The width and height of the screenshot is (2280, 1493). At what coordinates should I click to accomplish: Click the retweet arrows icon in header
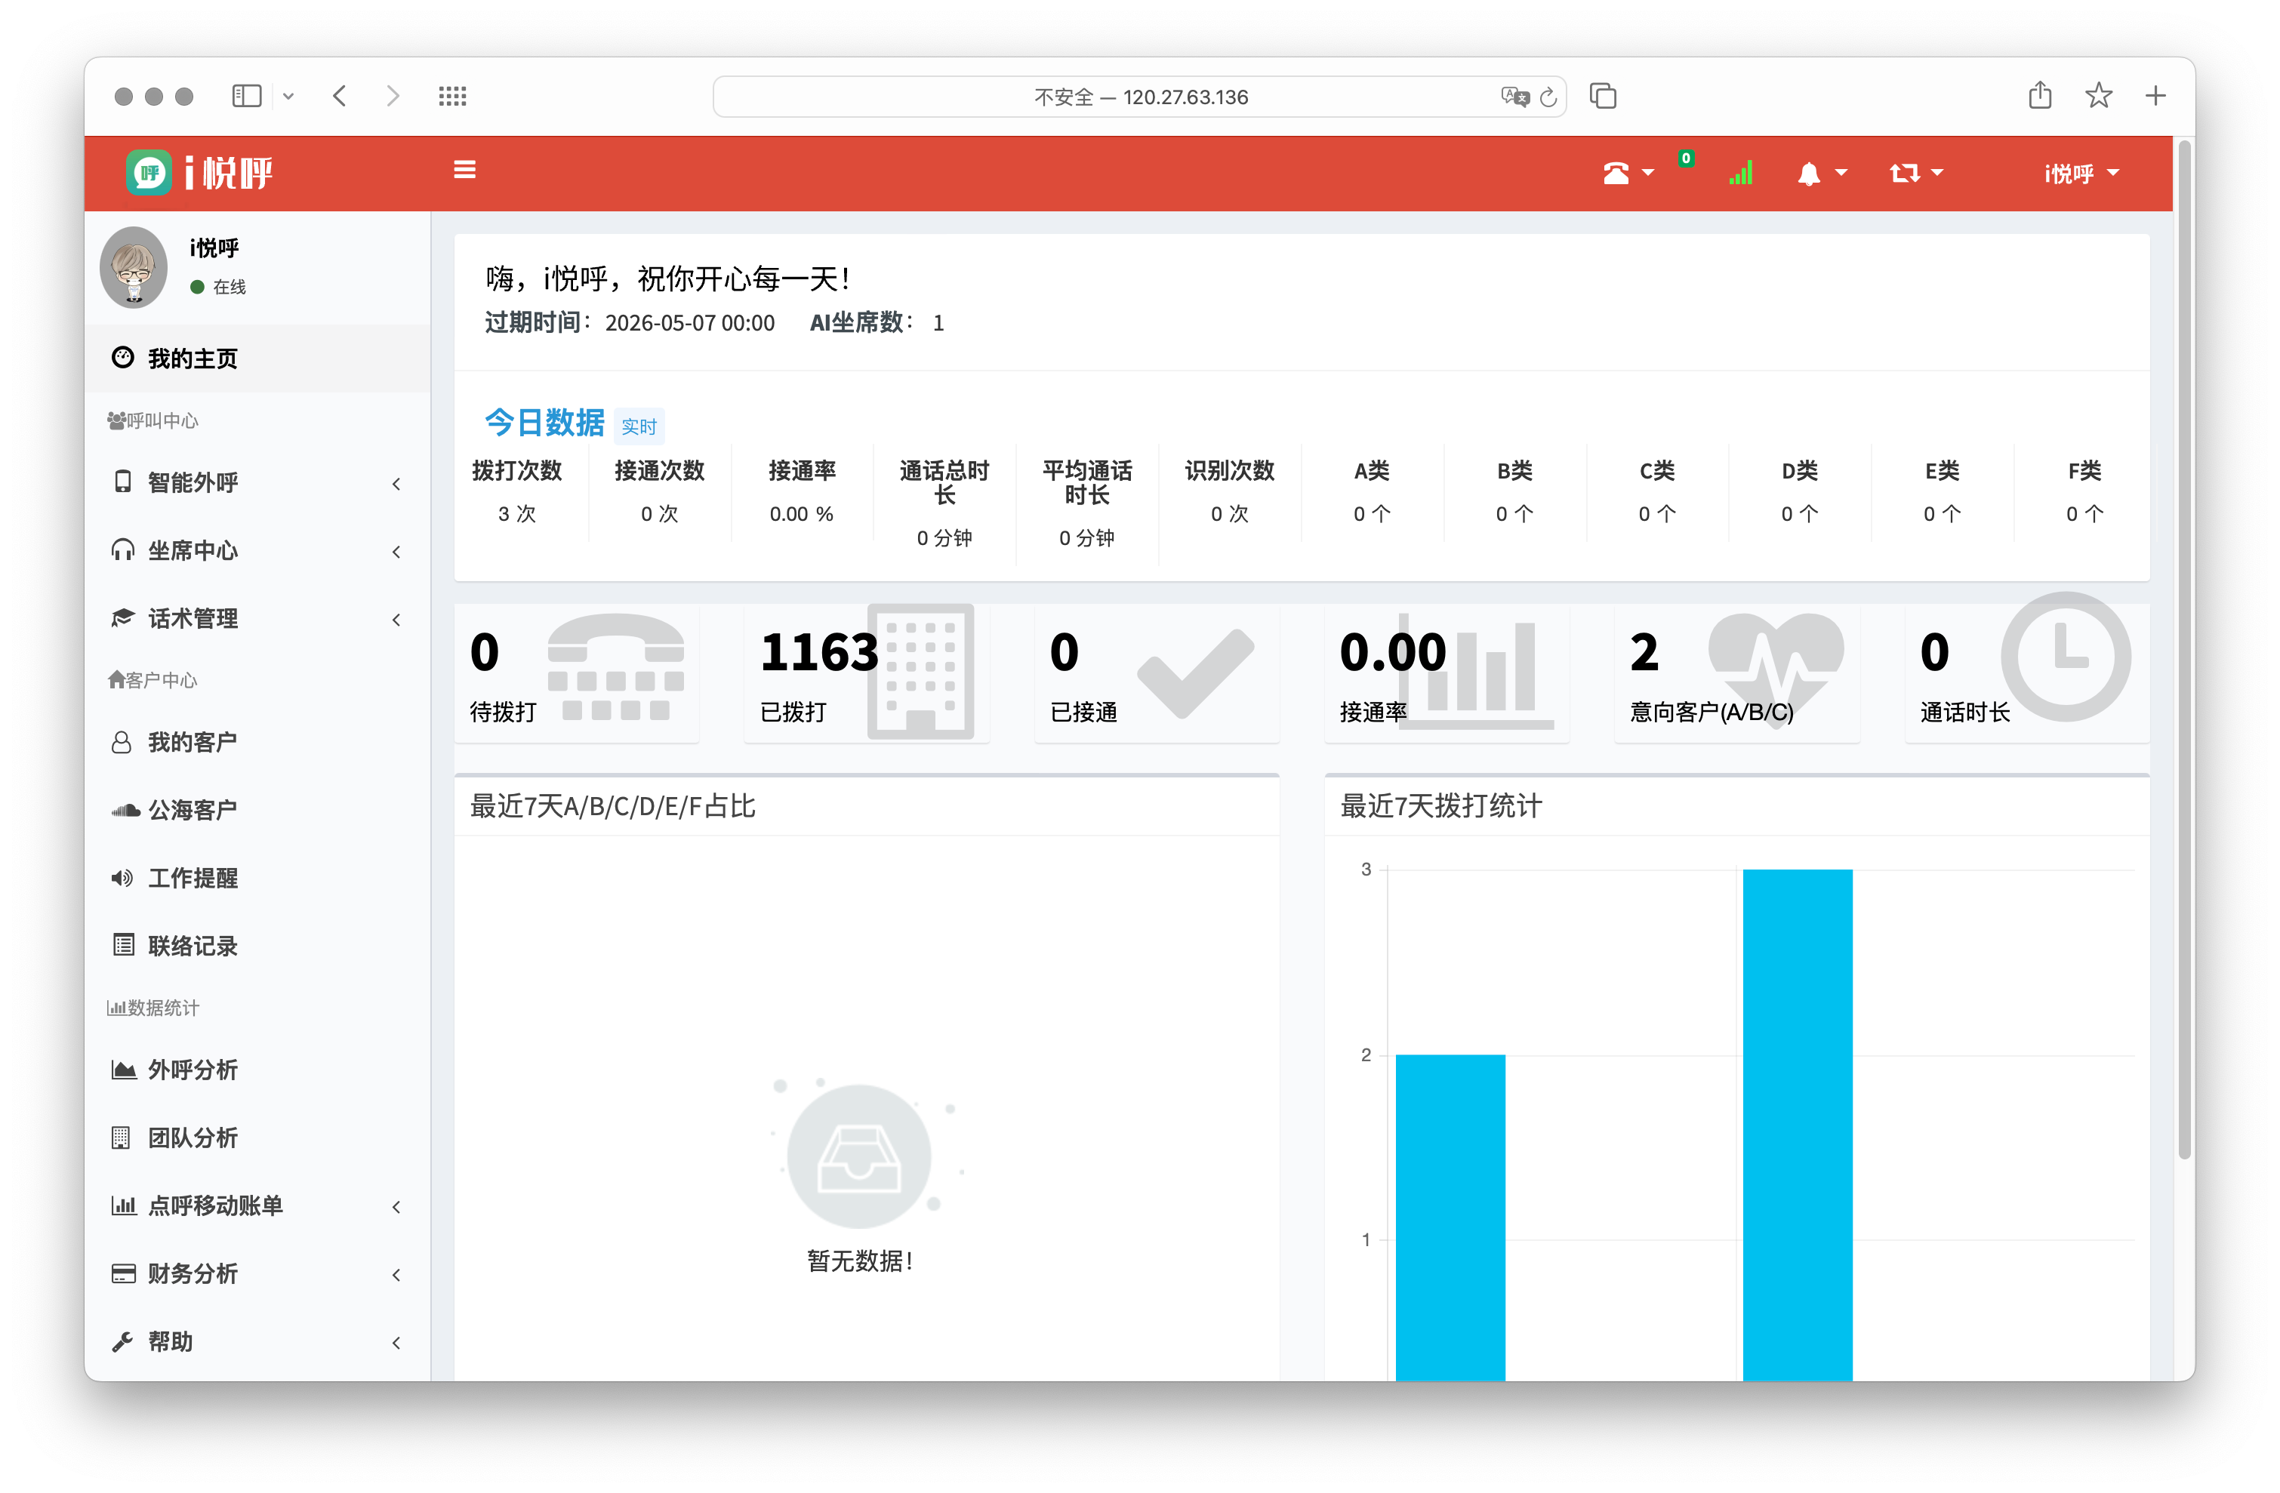tap(1905, 174)
